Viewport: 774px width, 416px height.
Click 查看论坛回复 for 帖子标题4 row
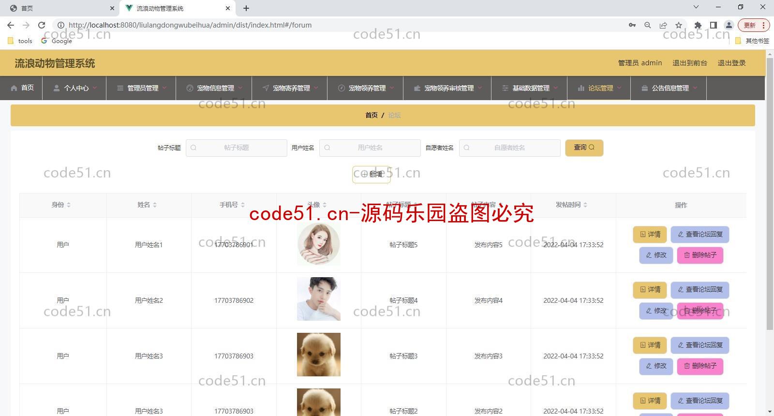[700, 290]
